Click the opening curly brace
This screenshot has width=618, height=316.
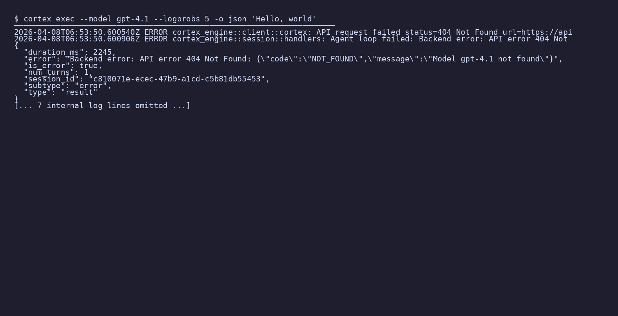(x=16, y=46)
